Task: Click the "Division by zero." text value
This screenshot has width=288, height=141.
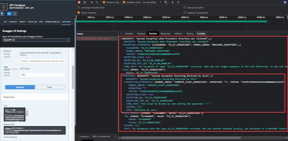Action: pos(146,110)
